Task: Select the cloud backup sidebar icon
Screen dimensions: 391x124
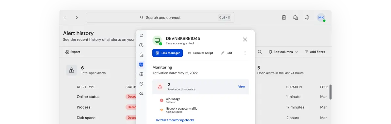Action: point(141,93)
